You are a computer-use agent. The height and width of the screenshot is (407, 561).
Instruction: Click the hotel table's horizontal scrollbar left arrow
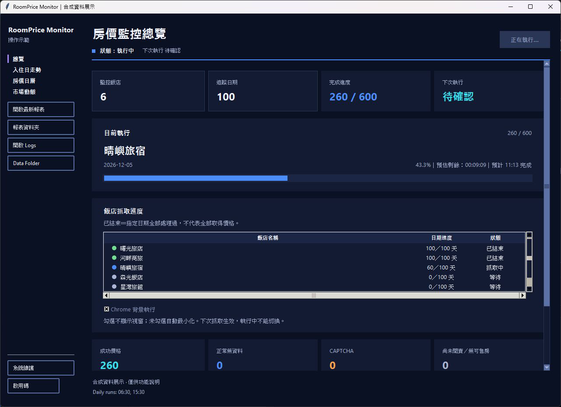tap(106, 296)
